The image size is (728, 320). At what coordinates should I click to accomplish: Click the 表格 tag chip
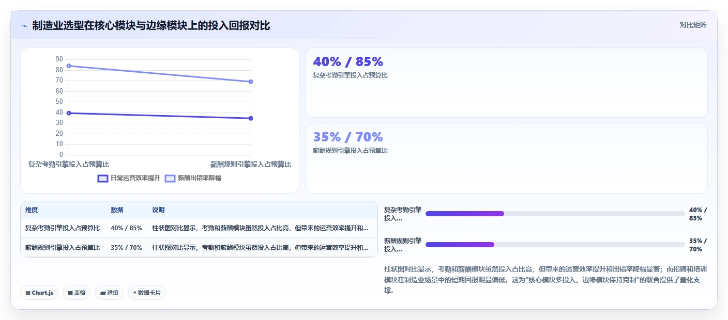tap(77, 293)
